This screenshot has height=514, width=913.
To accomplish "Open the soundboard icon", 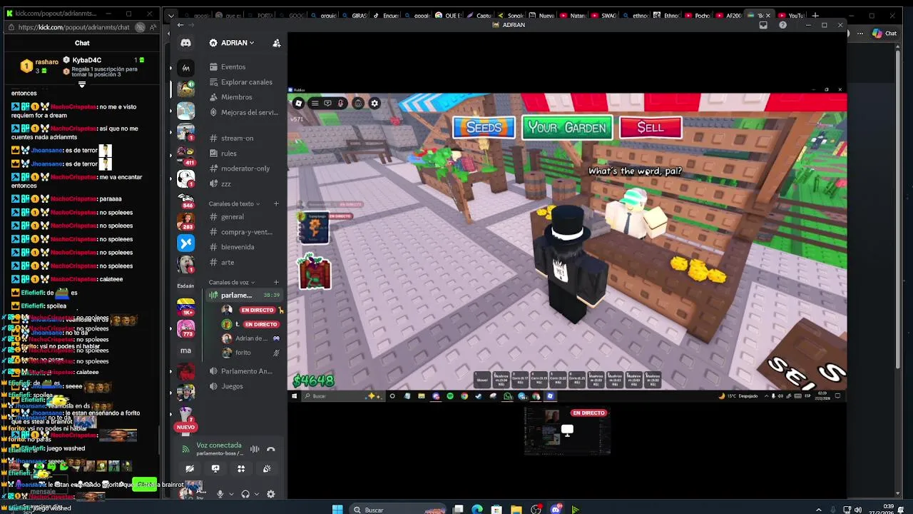I will [267, 469].
